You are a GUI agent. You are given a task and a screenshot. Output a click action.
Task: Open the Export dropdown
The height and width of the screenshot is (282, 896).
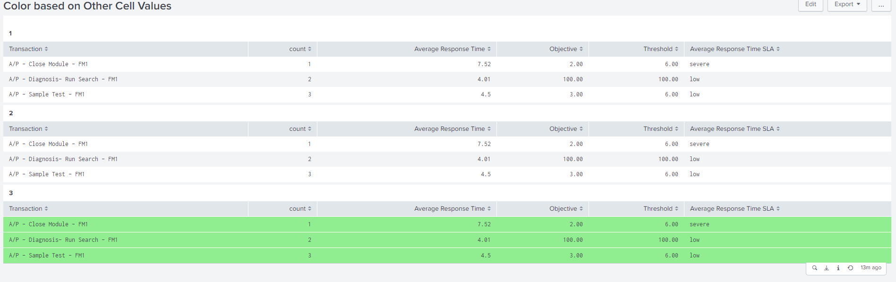(847, 5)
